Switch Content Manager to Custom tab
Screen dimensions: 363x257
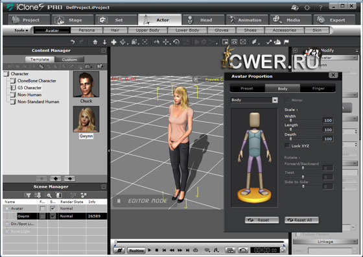[x=69, y=60]
